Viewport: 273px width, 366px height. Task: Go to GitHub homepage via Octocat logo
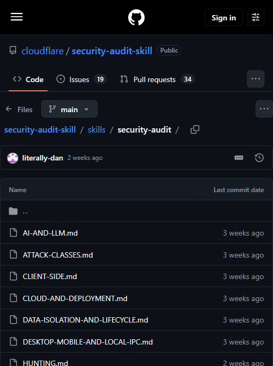pyautogui.click(x=136, y=17)
